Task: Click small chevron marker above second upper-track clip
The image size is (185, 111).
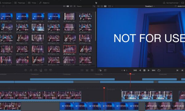Action: [121, 90]
